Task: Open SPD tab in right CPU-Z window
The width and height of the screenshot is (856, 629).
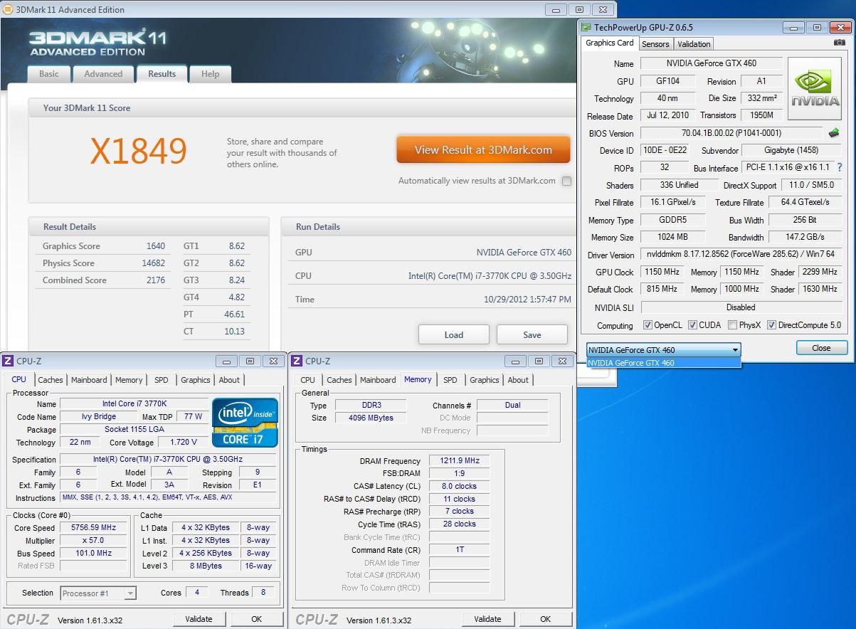Action: coord(450,380)
